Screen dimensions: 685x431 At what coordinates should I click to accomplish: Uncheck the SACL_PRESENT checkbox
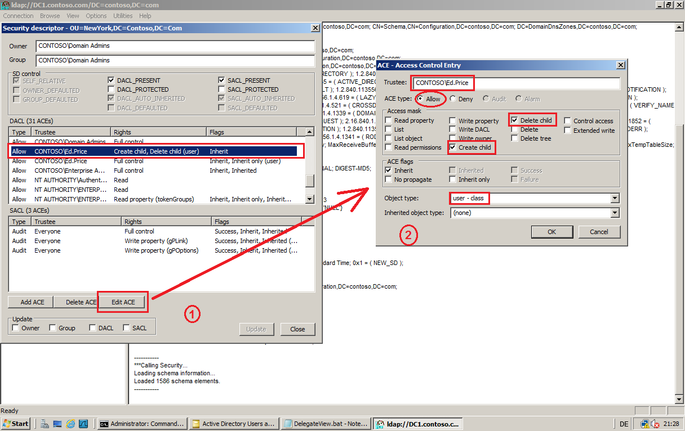[222, 80]
